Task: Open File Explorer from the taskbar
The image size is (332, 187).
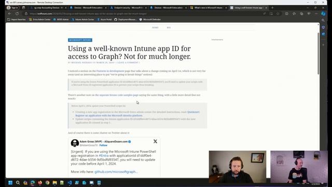Action: (54, 182)
